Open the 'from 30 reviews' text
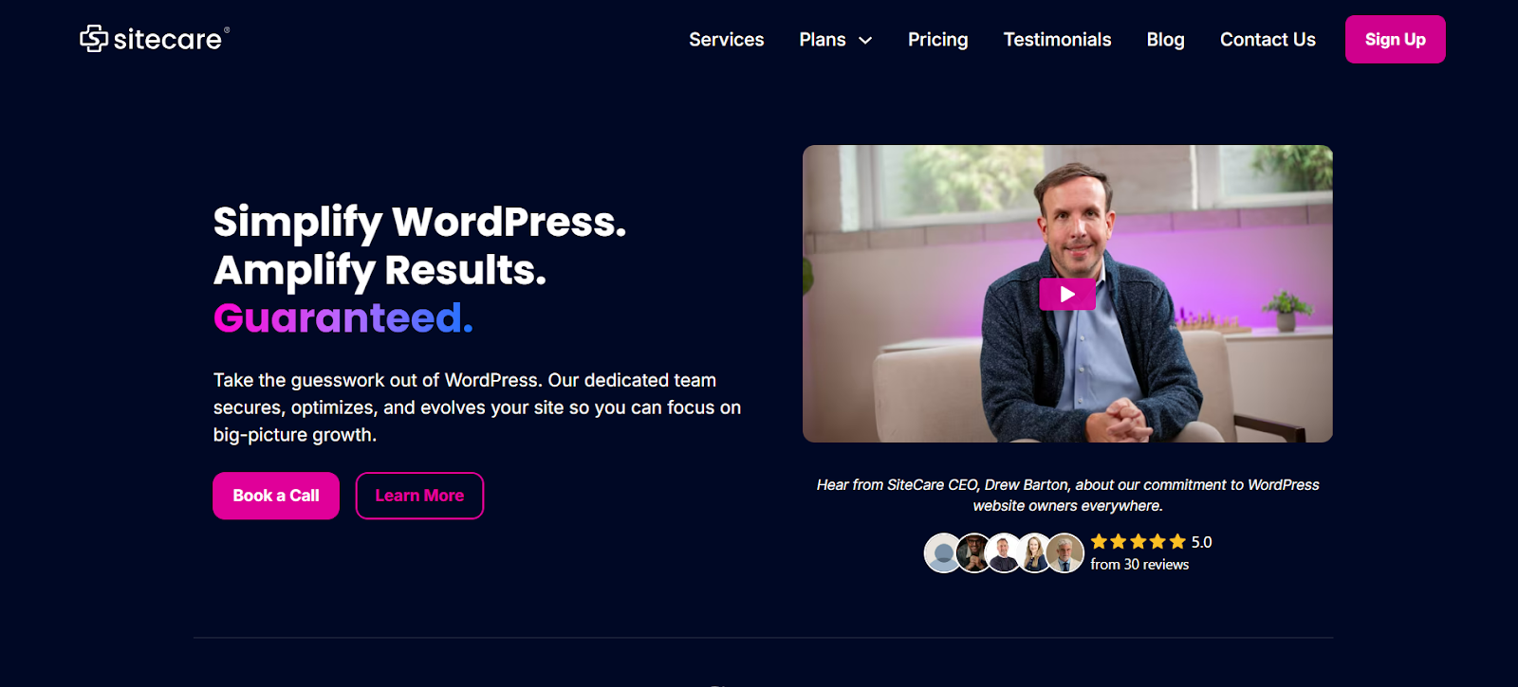Viewport: 1518px width, 687px height. click(1139, 565)
